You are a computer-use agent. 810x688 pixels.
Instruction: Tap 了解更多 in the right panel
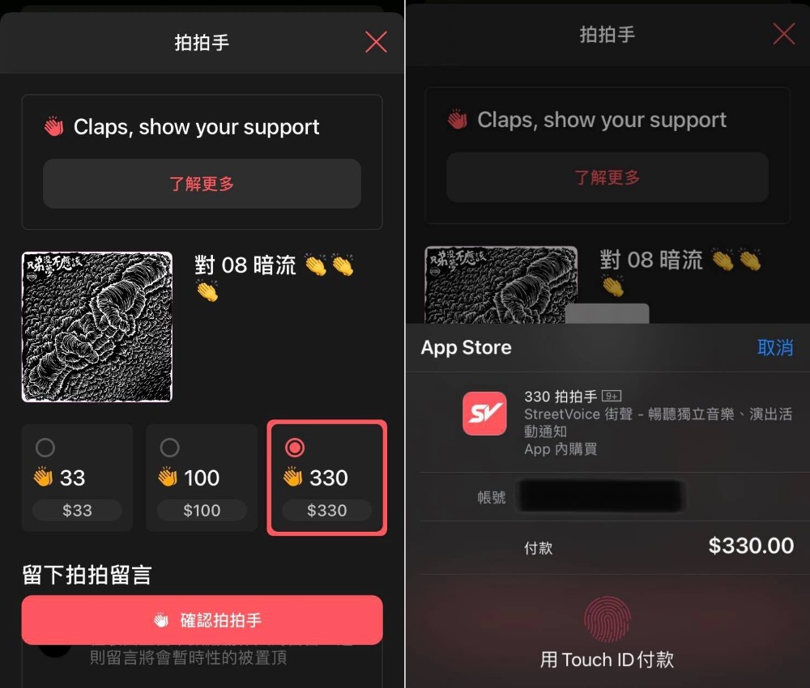(607, 177)
